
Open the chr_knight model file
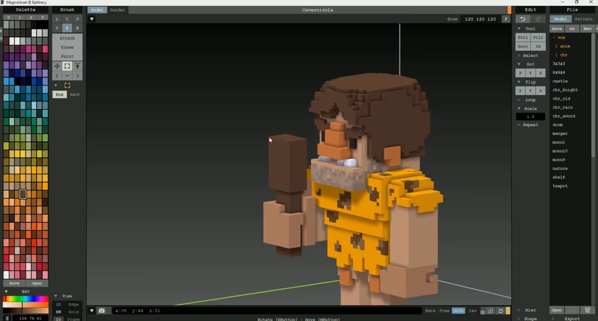point(565,90)
